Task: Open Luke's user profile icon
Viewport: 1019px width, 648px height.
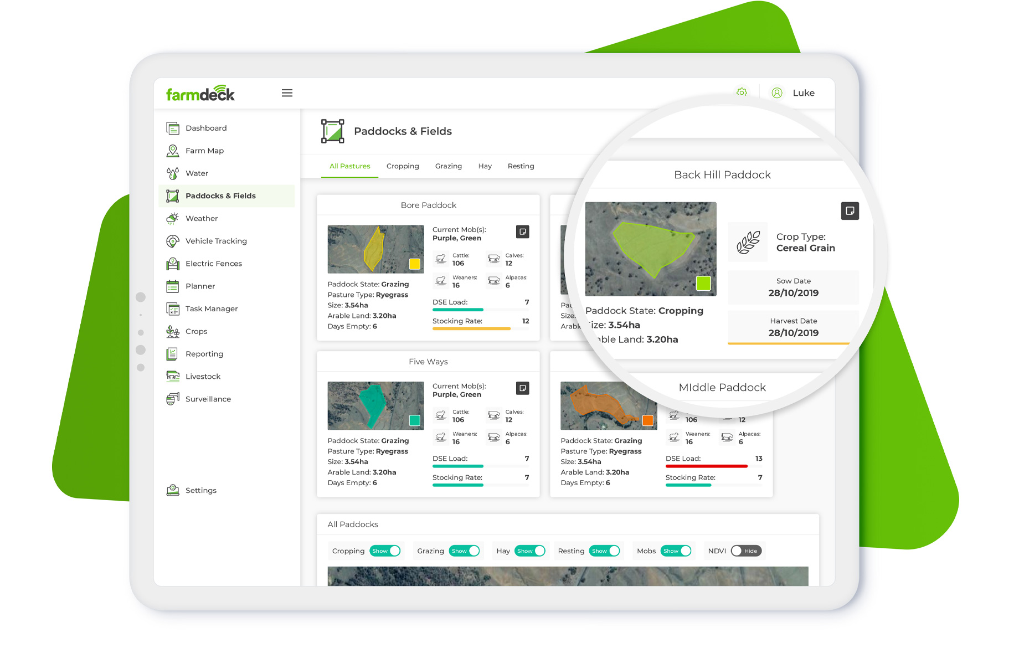Action: (x=777, y=93)
